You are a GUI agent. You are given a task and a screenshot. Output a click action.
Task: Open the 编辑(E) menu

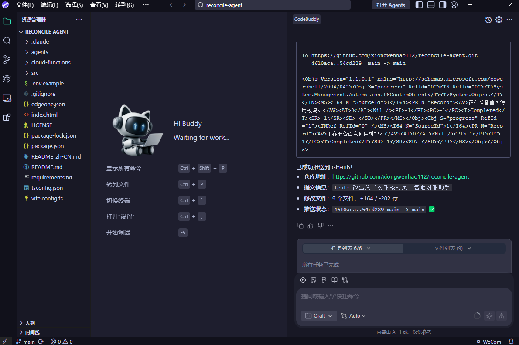(x=49, y=5)
